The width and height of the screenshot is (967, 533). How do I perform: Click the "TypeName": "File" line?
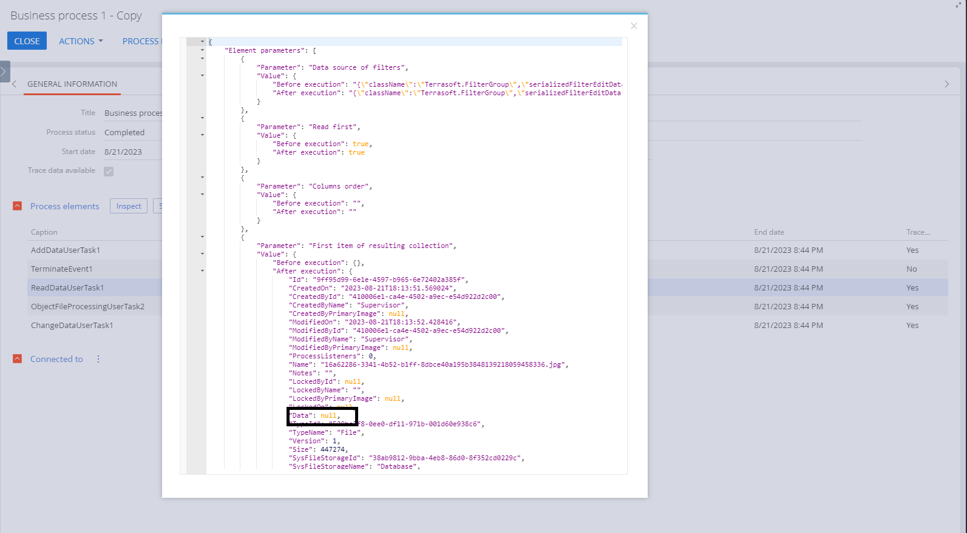[327, 432]
